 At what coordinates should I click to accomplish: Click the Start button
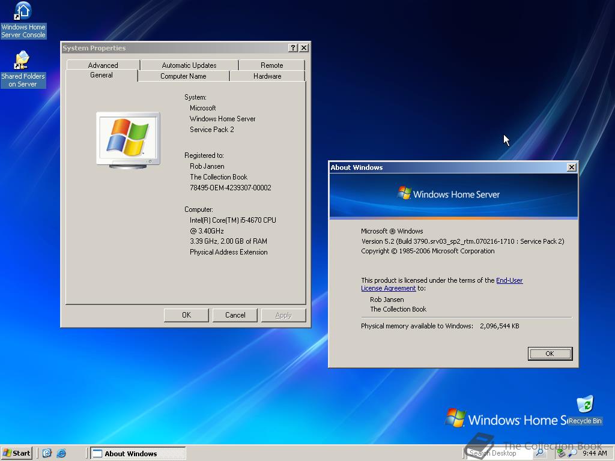(x=16, y=453)
